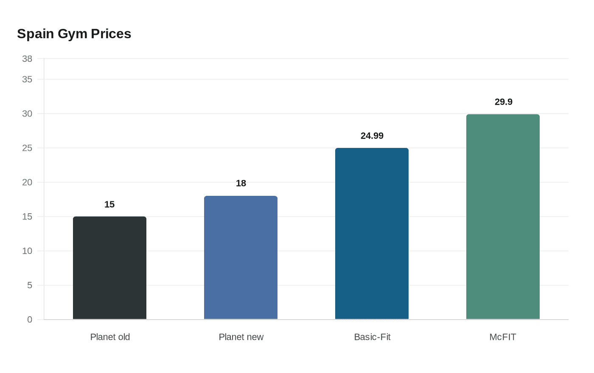Click the 'McFIT' axis label

(x=503, y=337)
